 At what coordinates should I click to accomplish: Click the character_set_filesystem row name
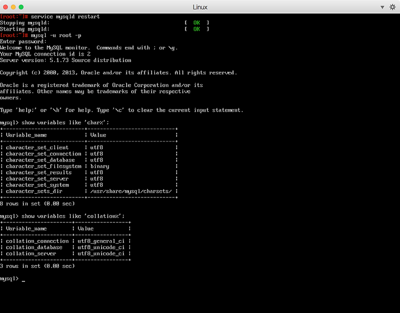43,166
